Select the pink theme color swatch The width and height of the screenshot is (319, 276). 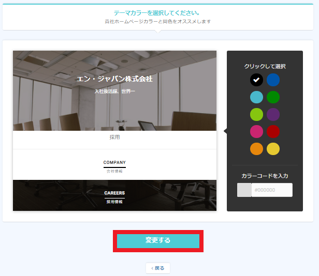pyautogui.click(x=256, y=132)
